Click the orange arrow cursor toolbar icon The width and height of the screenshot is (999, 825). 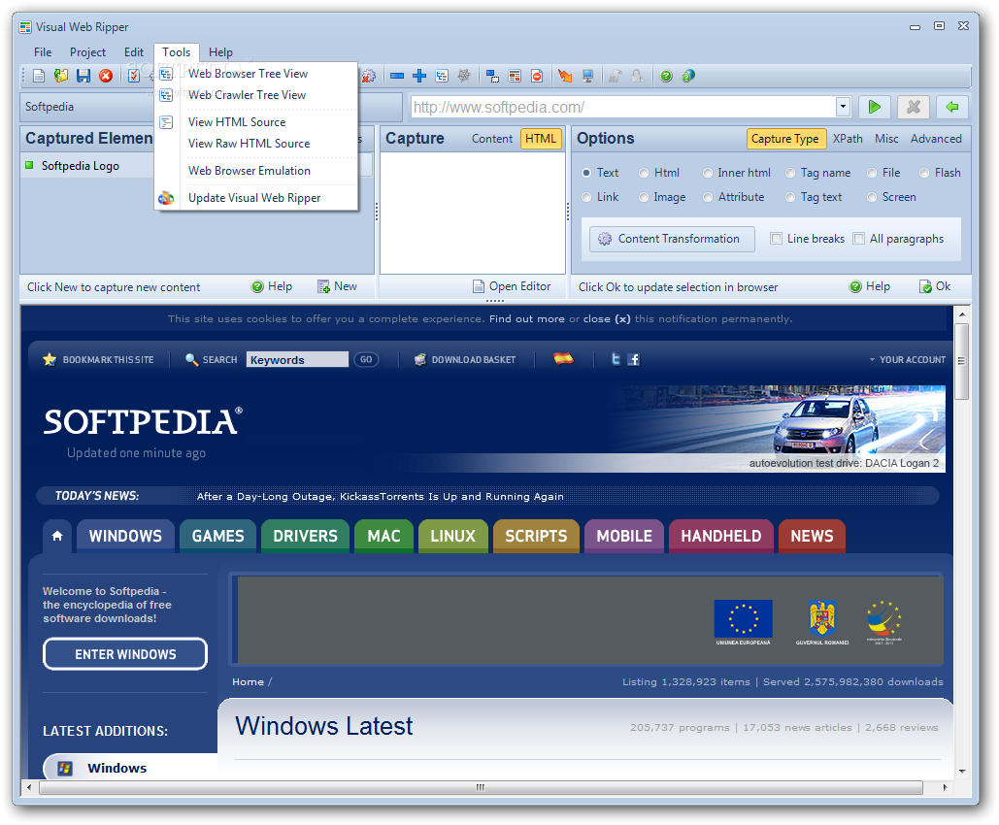click(565, 76)
